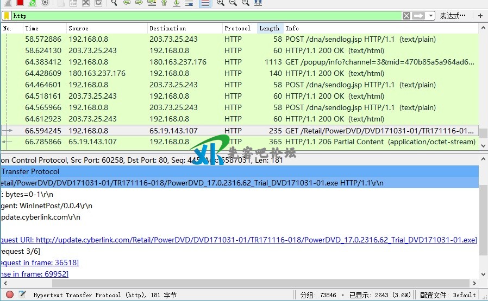Click the resize columns toolbar icon

pos(258,3)
